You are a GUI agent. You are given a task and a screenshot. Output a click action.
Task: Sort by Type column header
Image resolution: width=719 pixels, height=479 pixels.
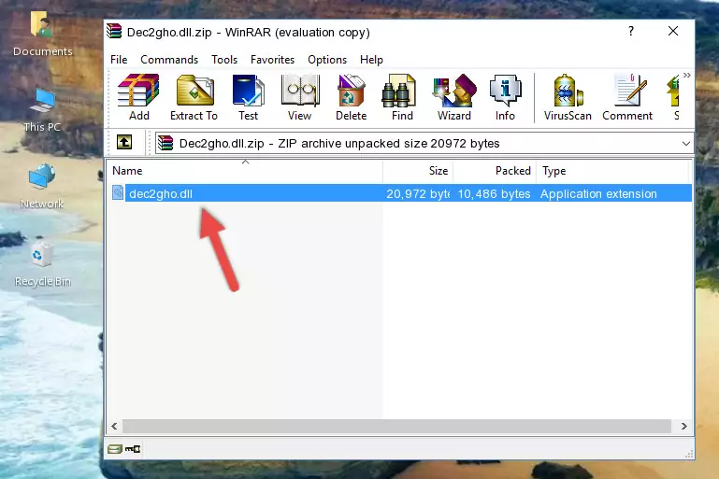[612, 171]
